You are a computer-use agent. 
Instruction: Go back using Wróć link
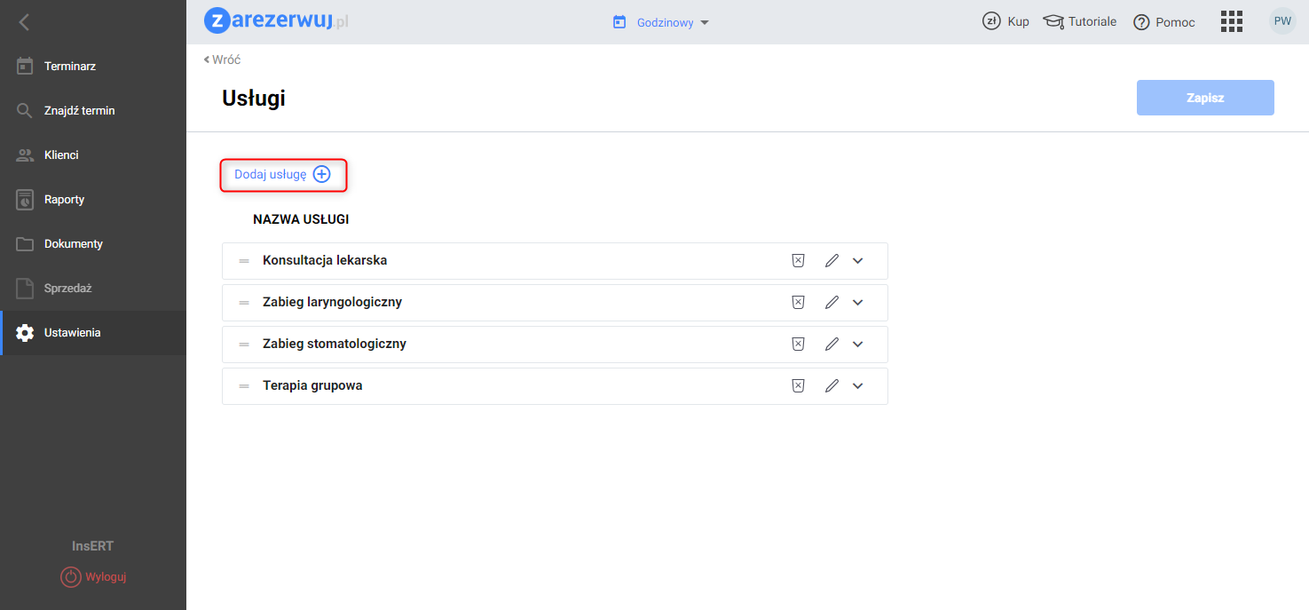[x=223, y=59]
